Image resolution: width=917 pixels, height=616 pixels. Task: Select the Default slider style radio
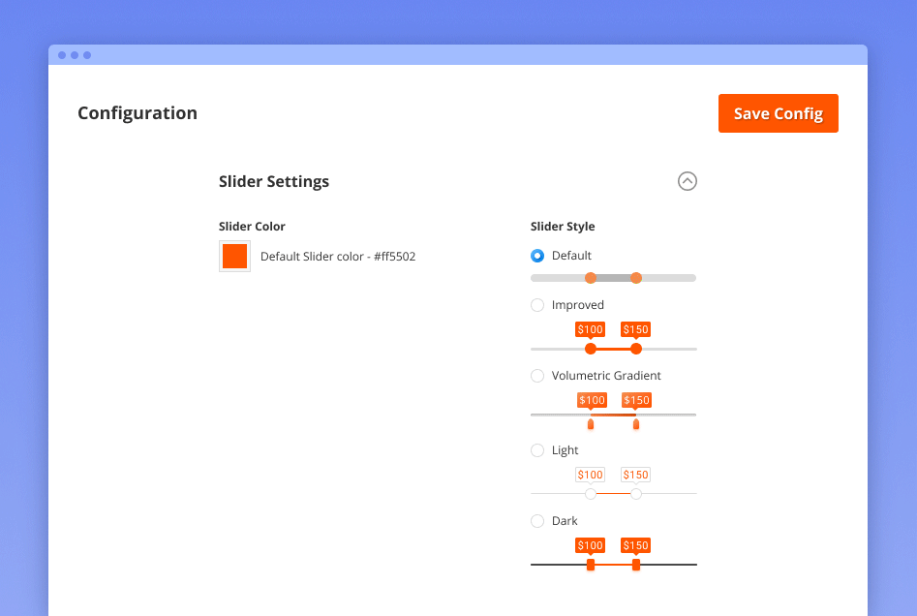coord(537,256)
